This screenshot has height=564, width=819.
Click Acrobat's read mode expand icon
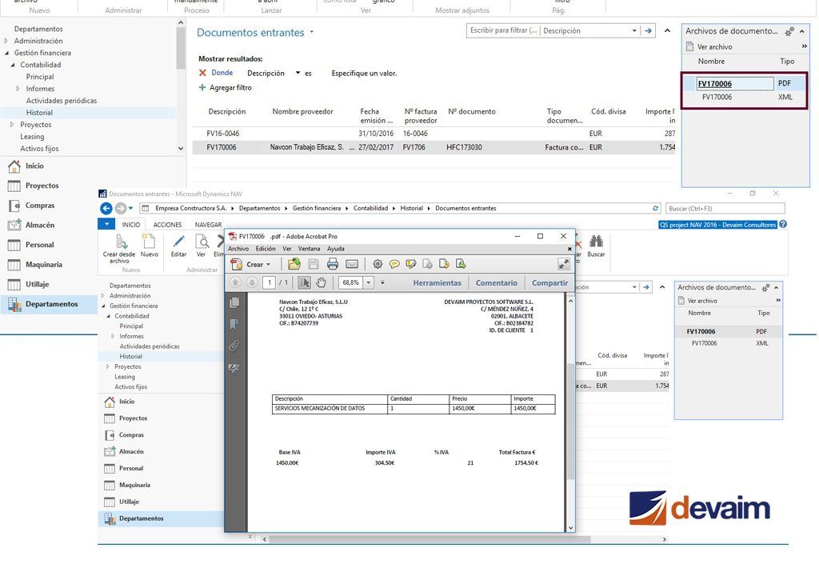click(x=564, y=264)
